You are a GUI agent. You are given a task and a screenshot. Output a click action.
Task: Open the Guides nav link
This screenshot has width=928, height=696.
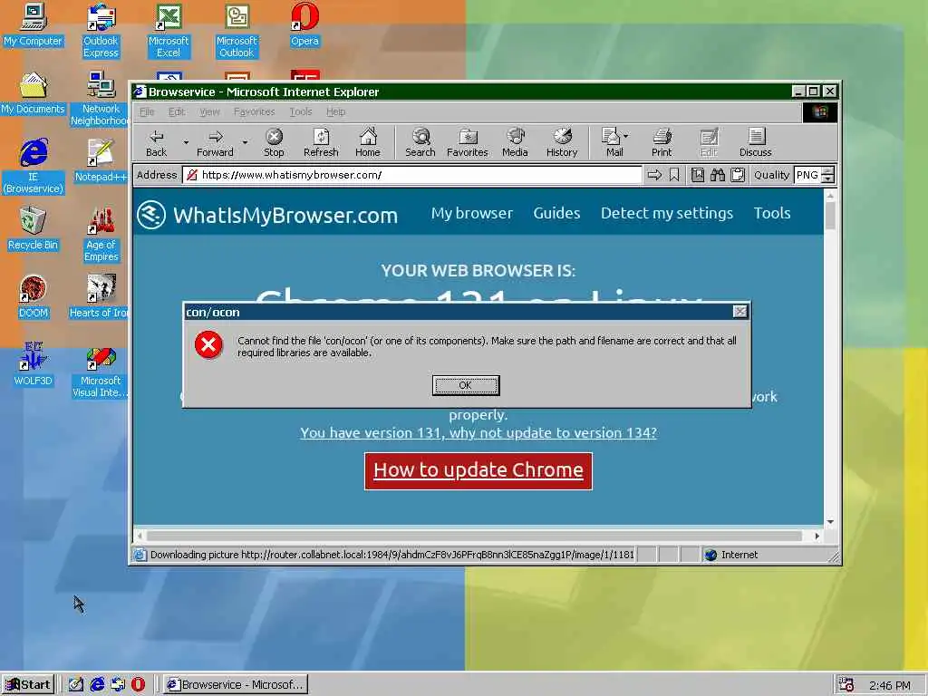pos(556,213)
